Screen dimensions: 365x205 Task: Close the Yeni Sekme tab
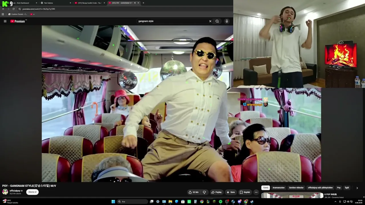click(x=70, y=3)
